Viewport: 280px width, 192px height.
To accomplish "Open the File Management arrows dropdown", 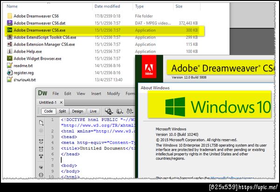I will (x=130, y=111).
